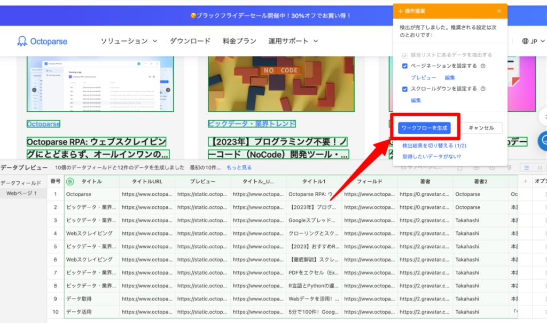The height and width of the screenshot is (323, 547).
Task: Click the データ活用 cell in row 10
Action: [92, 312]
